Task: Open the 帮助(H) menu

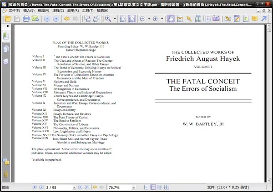Action: [x=102, y=10]
